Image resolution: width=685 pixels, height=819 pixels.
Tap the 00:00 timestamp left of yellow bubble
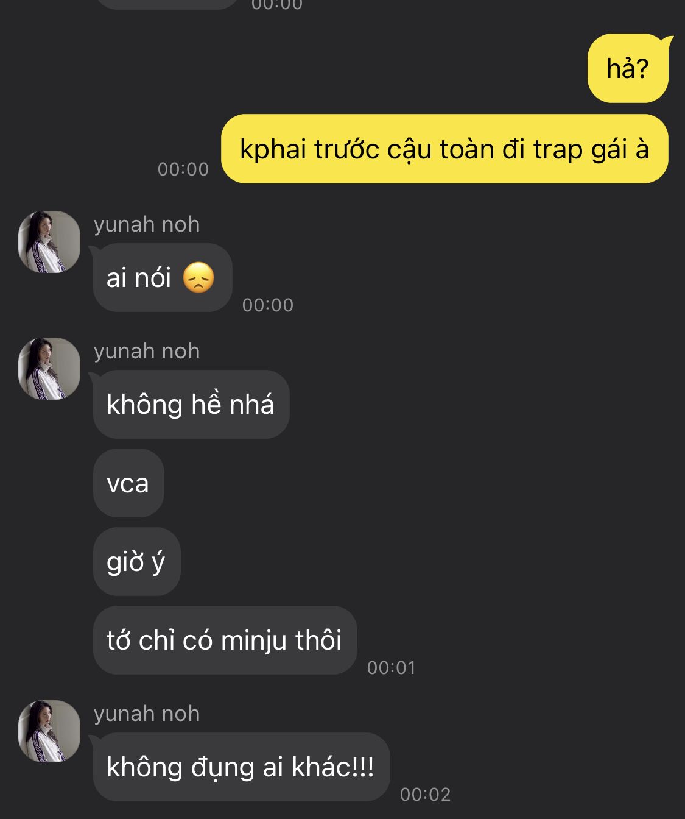183,169
